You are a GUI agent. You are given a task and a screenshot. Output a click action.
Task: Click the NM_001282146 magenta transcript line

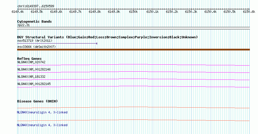click(x=133, y=72)
